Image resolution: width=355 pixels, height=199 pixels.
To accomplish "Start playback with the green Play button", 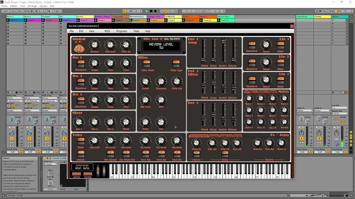I will pos(147,11).
